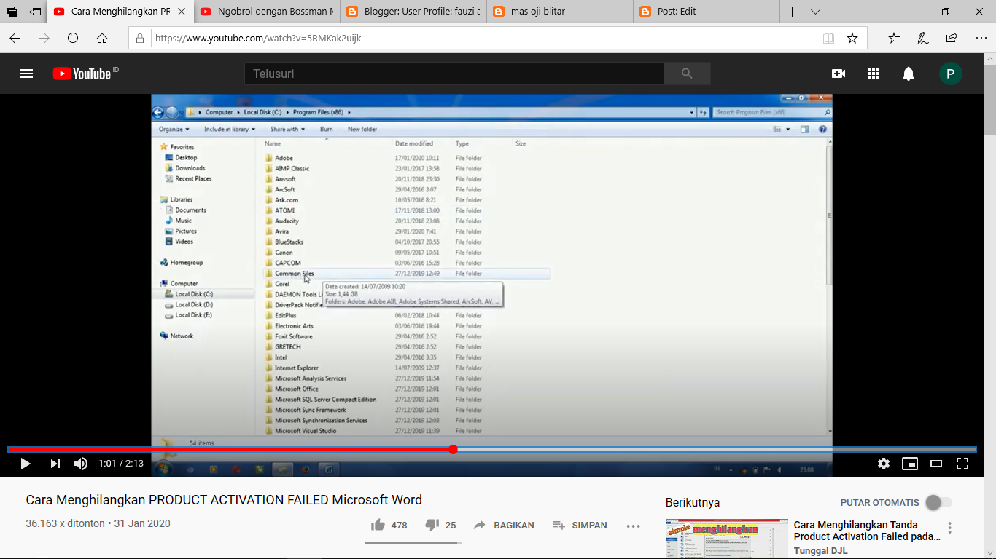Share the video with BAGIKAN
This screenshot has height=559, width=996.
click(x=503, y=525)
